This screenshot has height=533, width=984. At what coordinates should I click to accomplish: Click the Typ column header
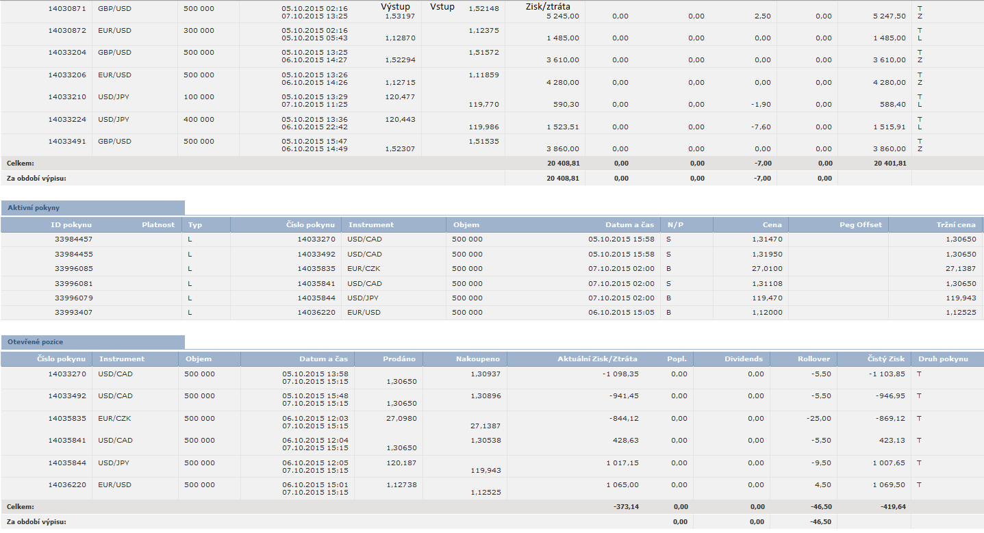point(195,224)
